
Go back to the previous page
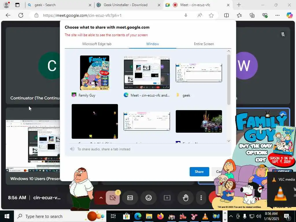click(x=8, y=15)
